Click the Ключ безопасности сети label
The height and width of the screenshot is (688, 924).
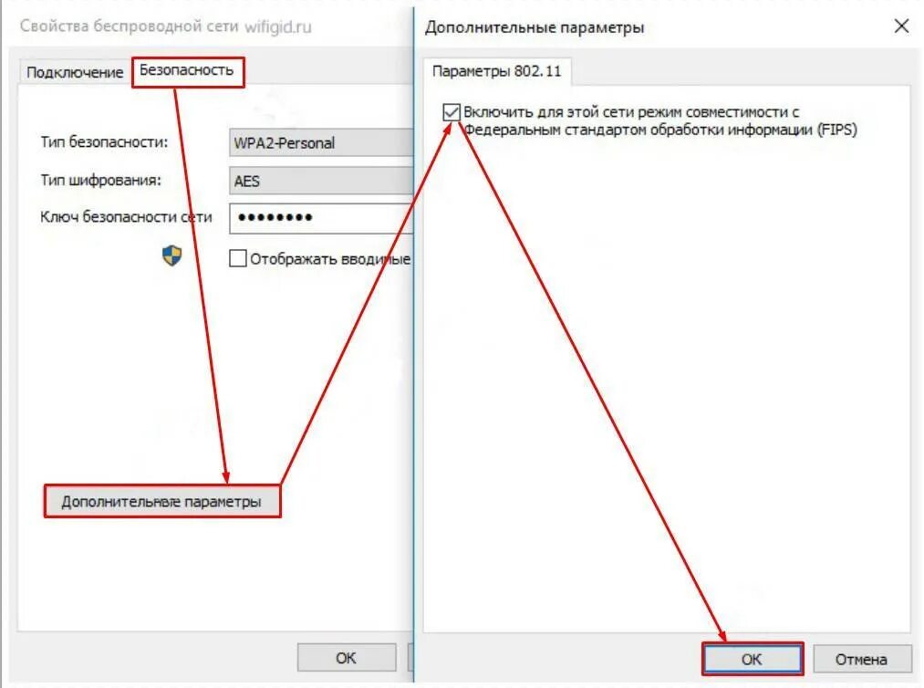point(126,217)
